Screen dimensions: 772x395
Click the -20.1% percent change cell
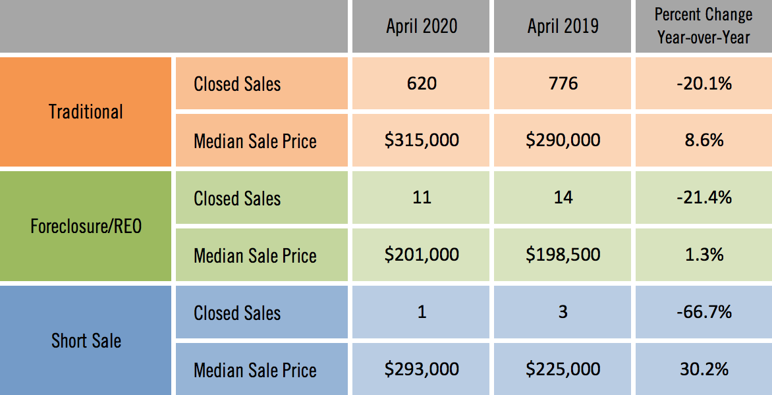click(703, 84)
